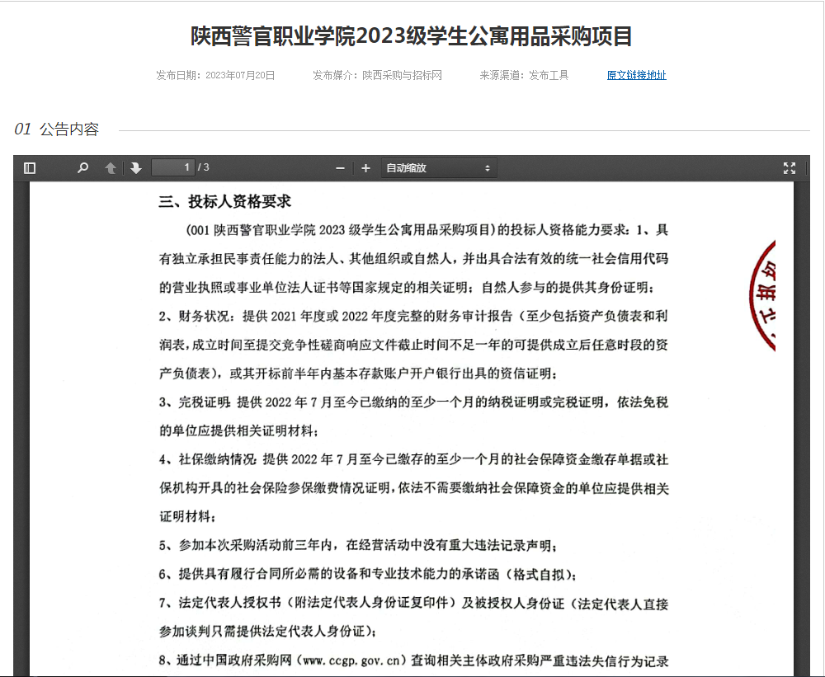Click the total page count '/ 3'
Screen dimensions: 825x677
tap(204, 167)
